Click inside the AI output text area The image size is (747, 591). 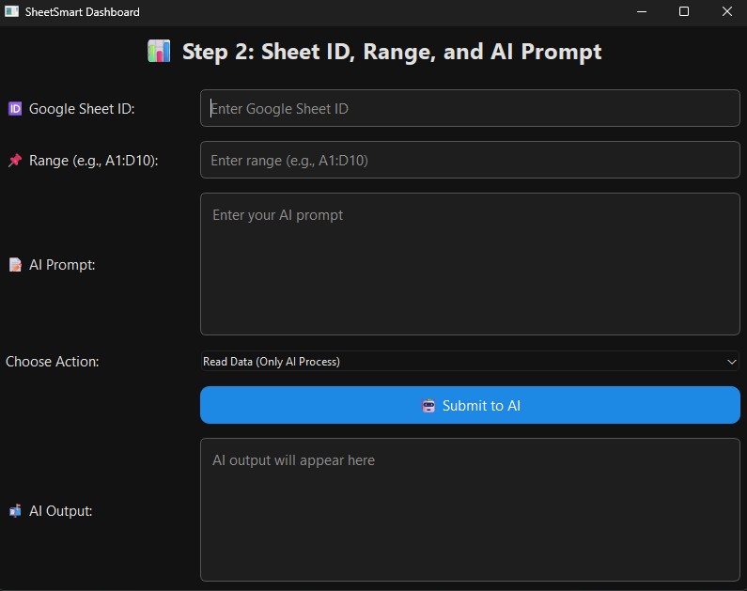(x=470, y=509)
